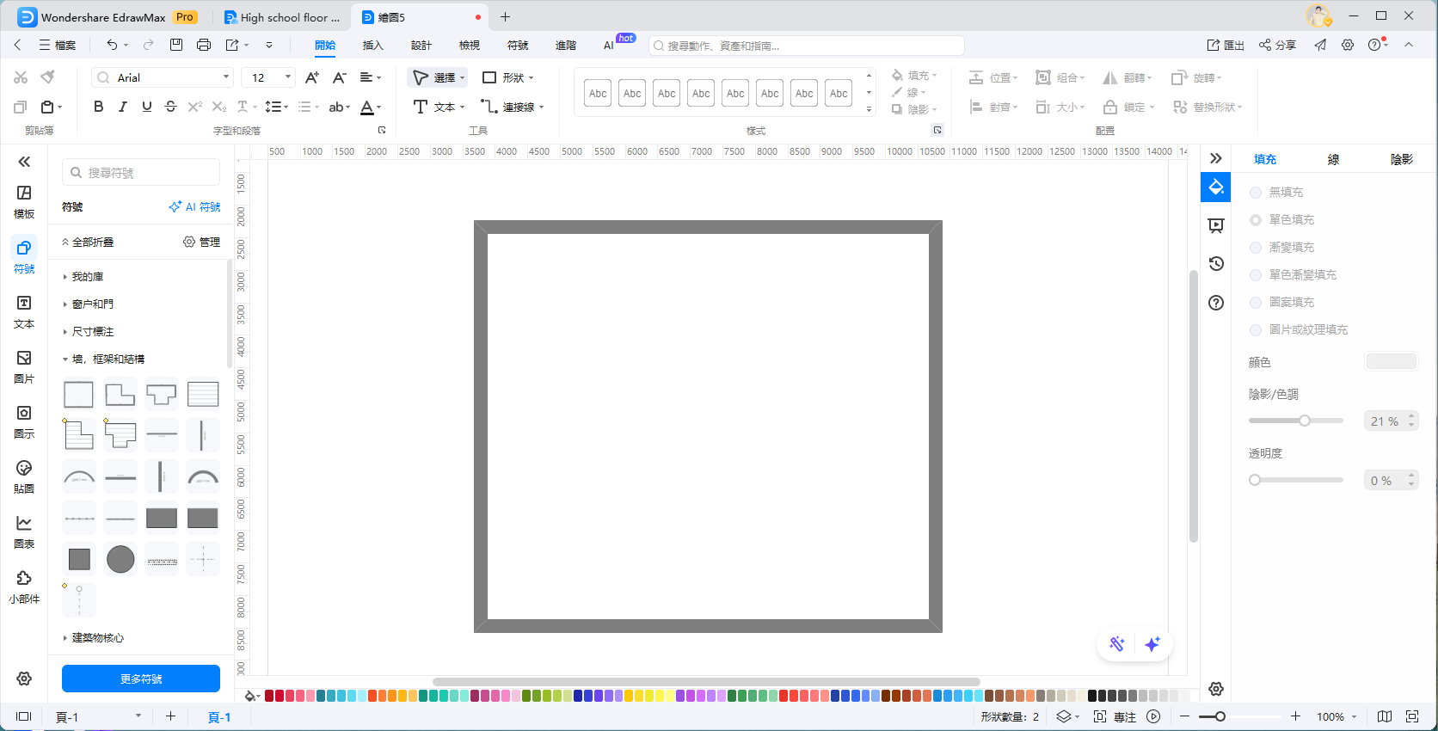Toggle bold text formatting
This screenshot has height=731, width=1438.
click(98, 107)
